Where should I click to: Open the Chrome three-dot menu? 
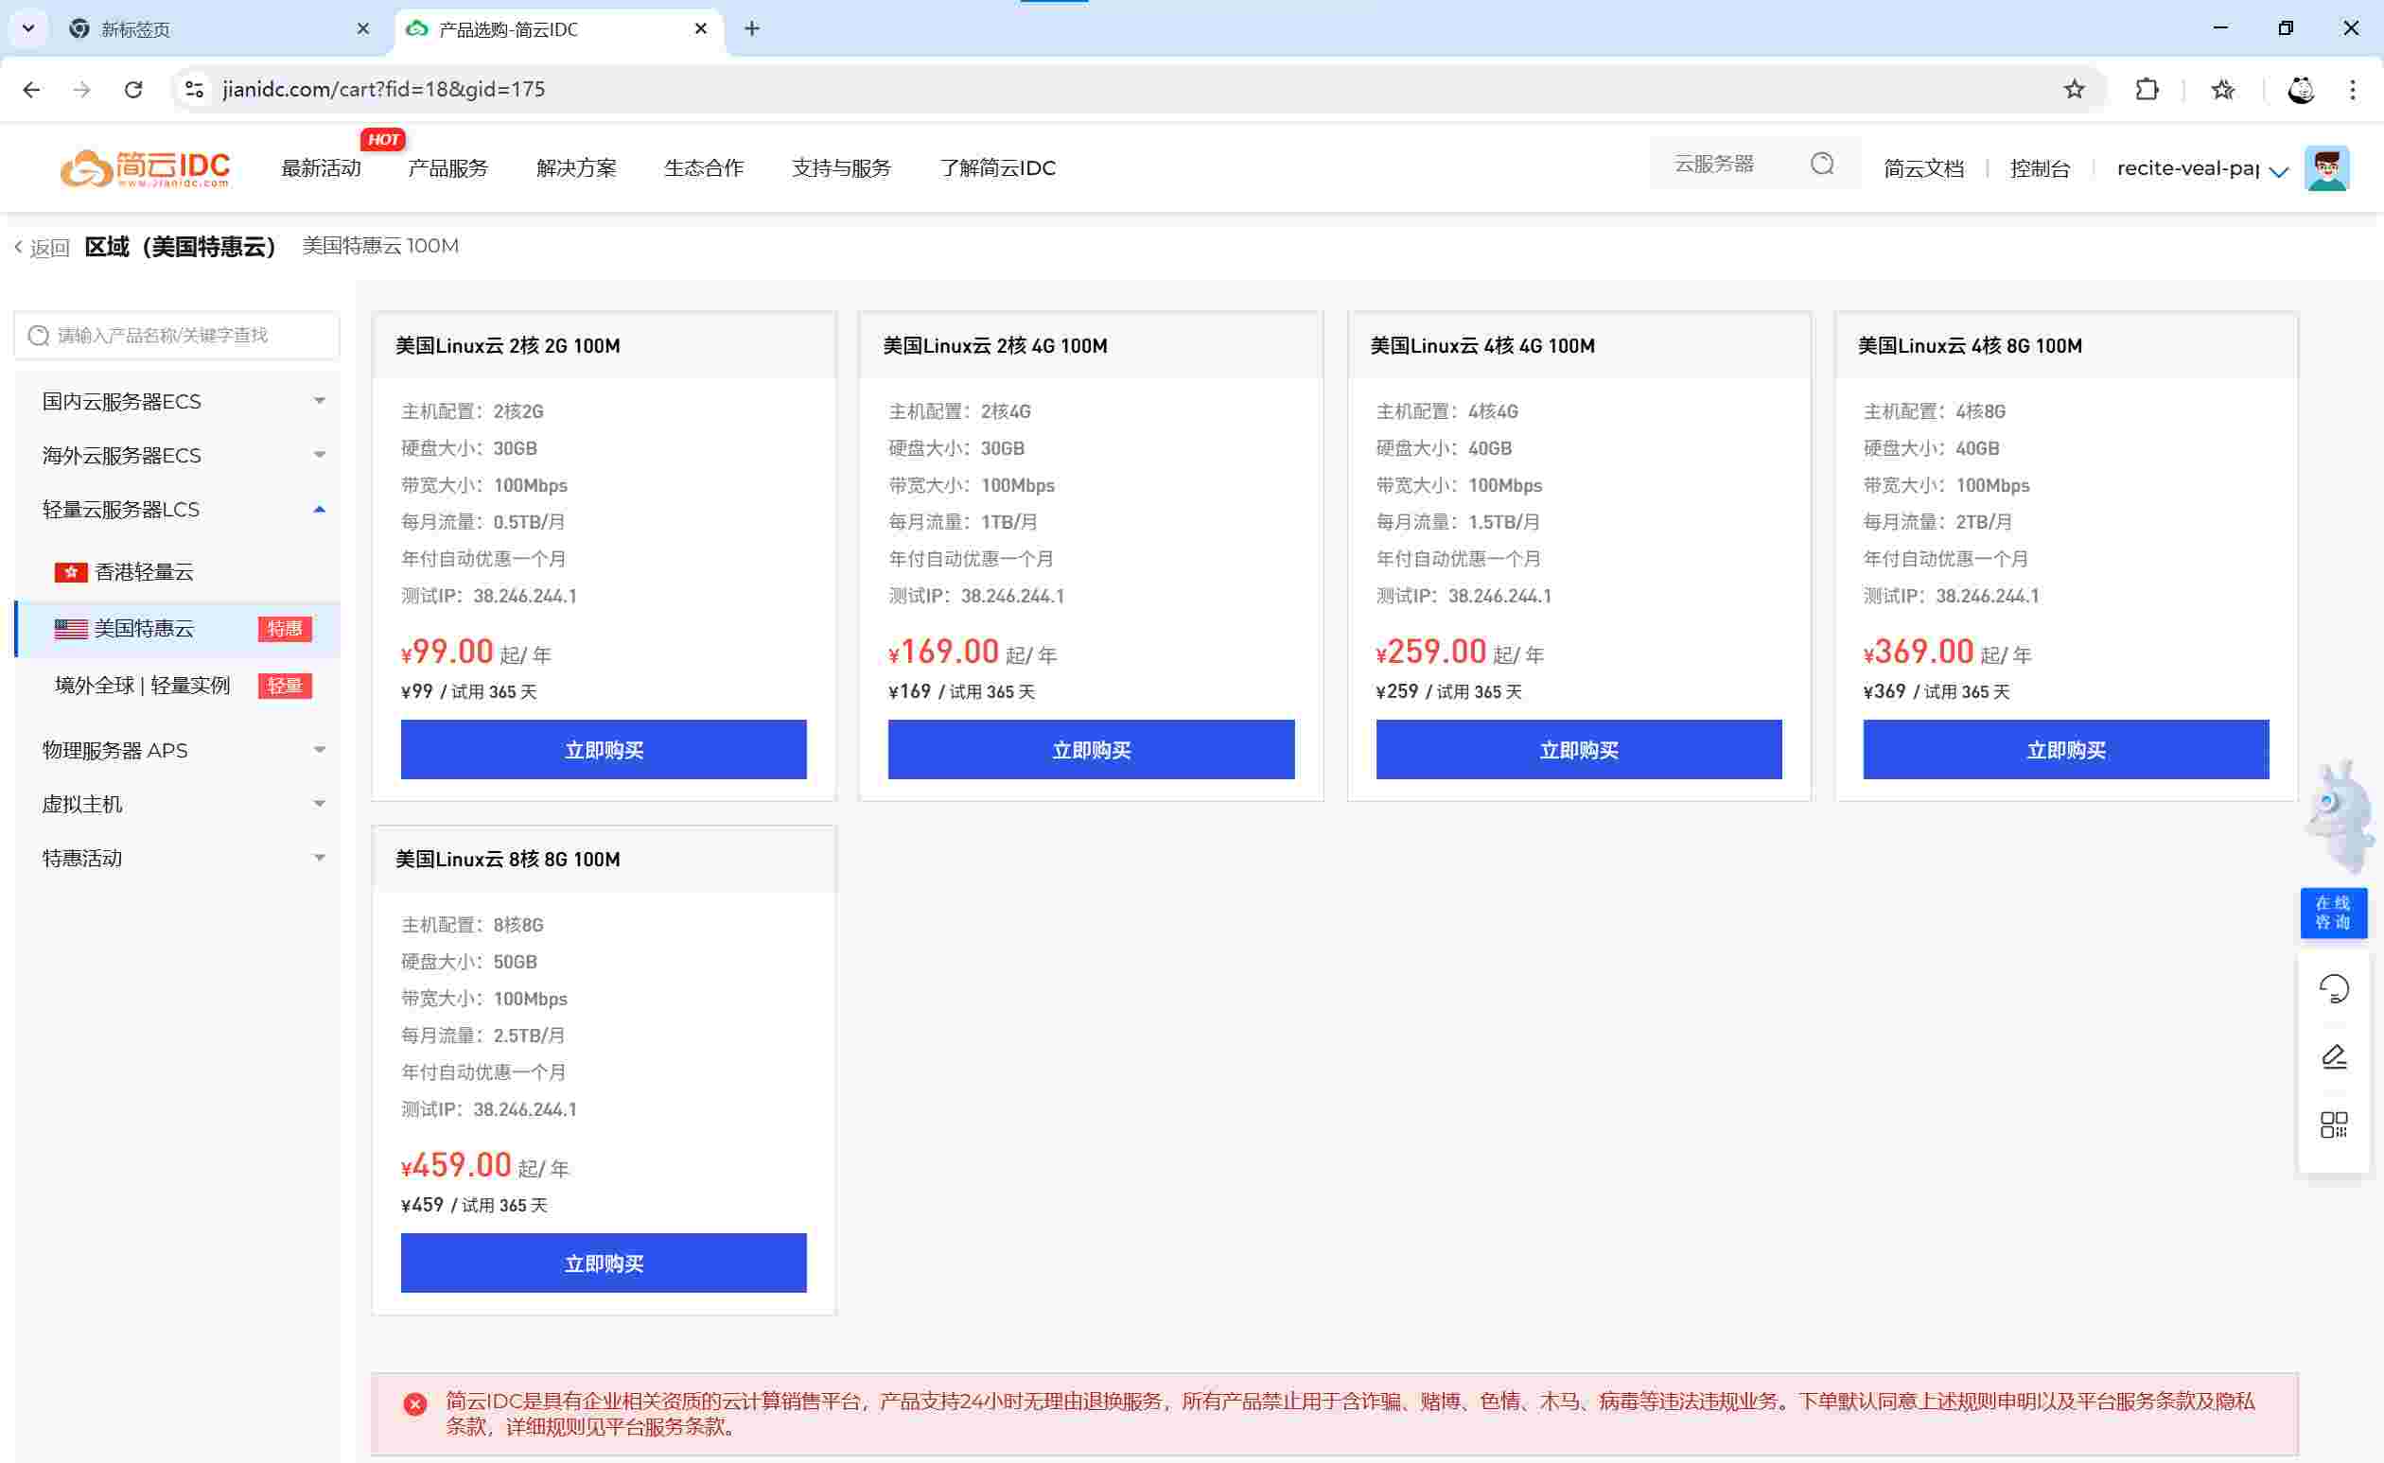click(x=2352, y=89)
